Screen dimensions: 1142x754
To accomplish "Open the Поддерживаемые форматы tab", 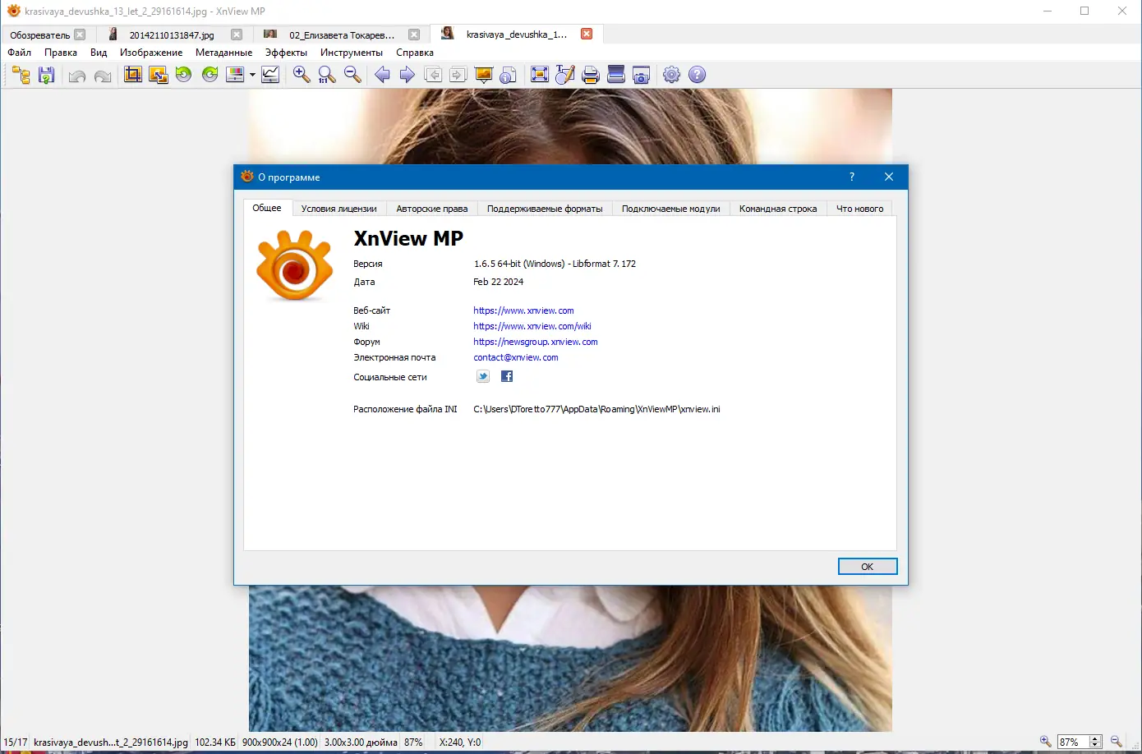I will 545,209.
